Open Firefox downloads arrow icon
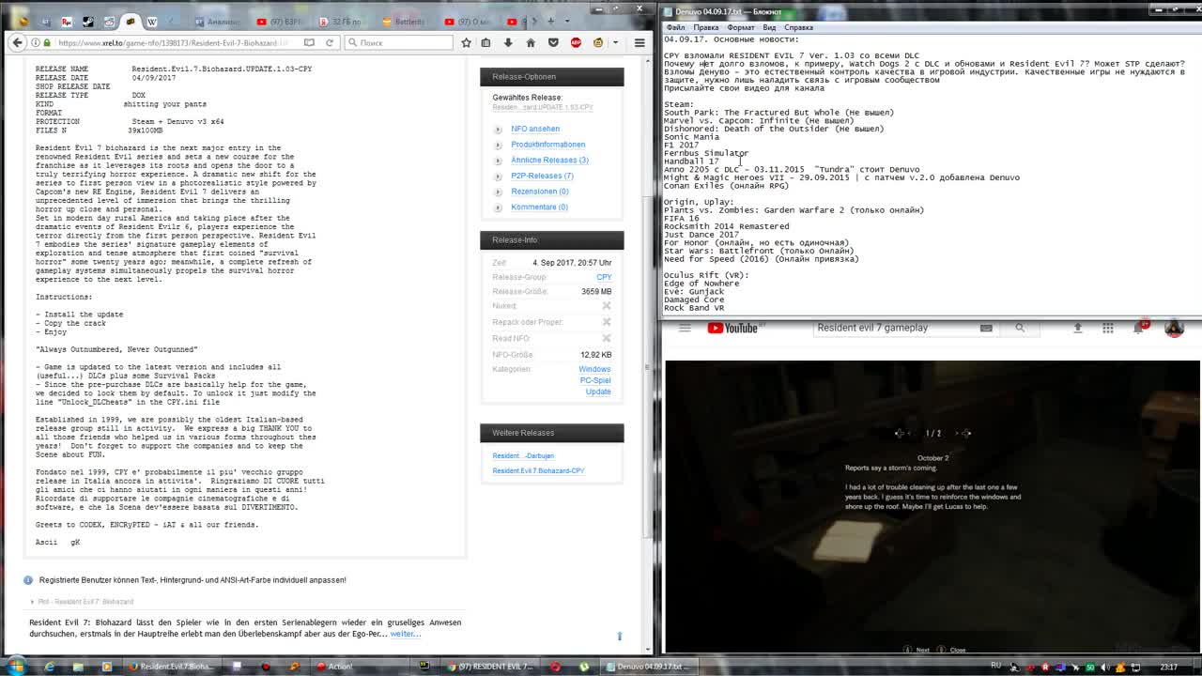The width and height of the screenshot is (1202, 676). point(508,42)
